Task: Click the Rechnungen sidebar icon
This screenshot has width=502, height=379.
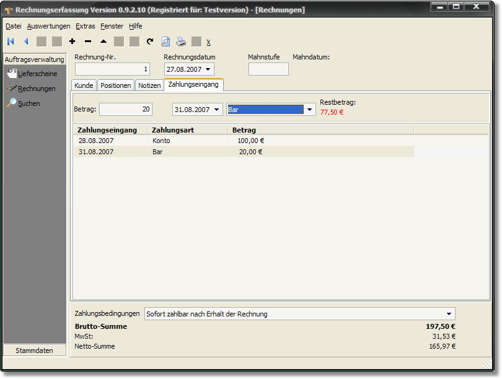Action: tap(12, 88)
